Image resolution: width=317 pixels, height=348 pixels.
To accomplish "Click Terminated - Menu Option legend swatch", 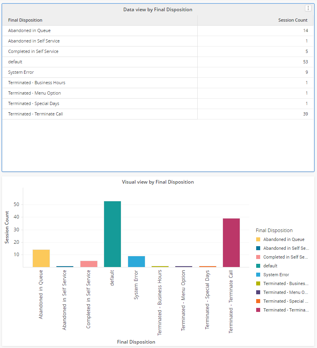I will coord(258,292).
